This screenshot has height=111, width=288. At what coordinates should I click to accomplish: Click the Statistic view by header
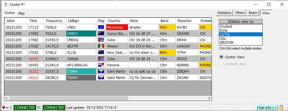tap(240, 21)
